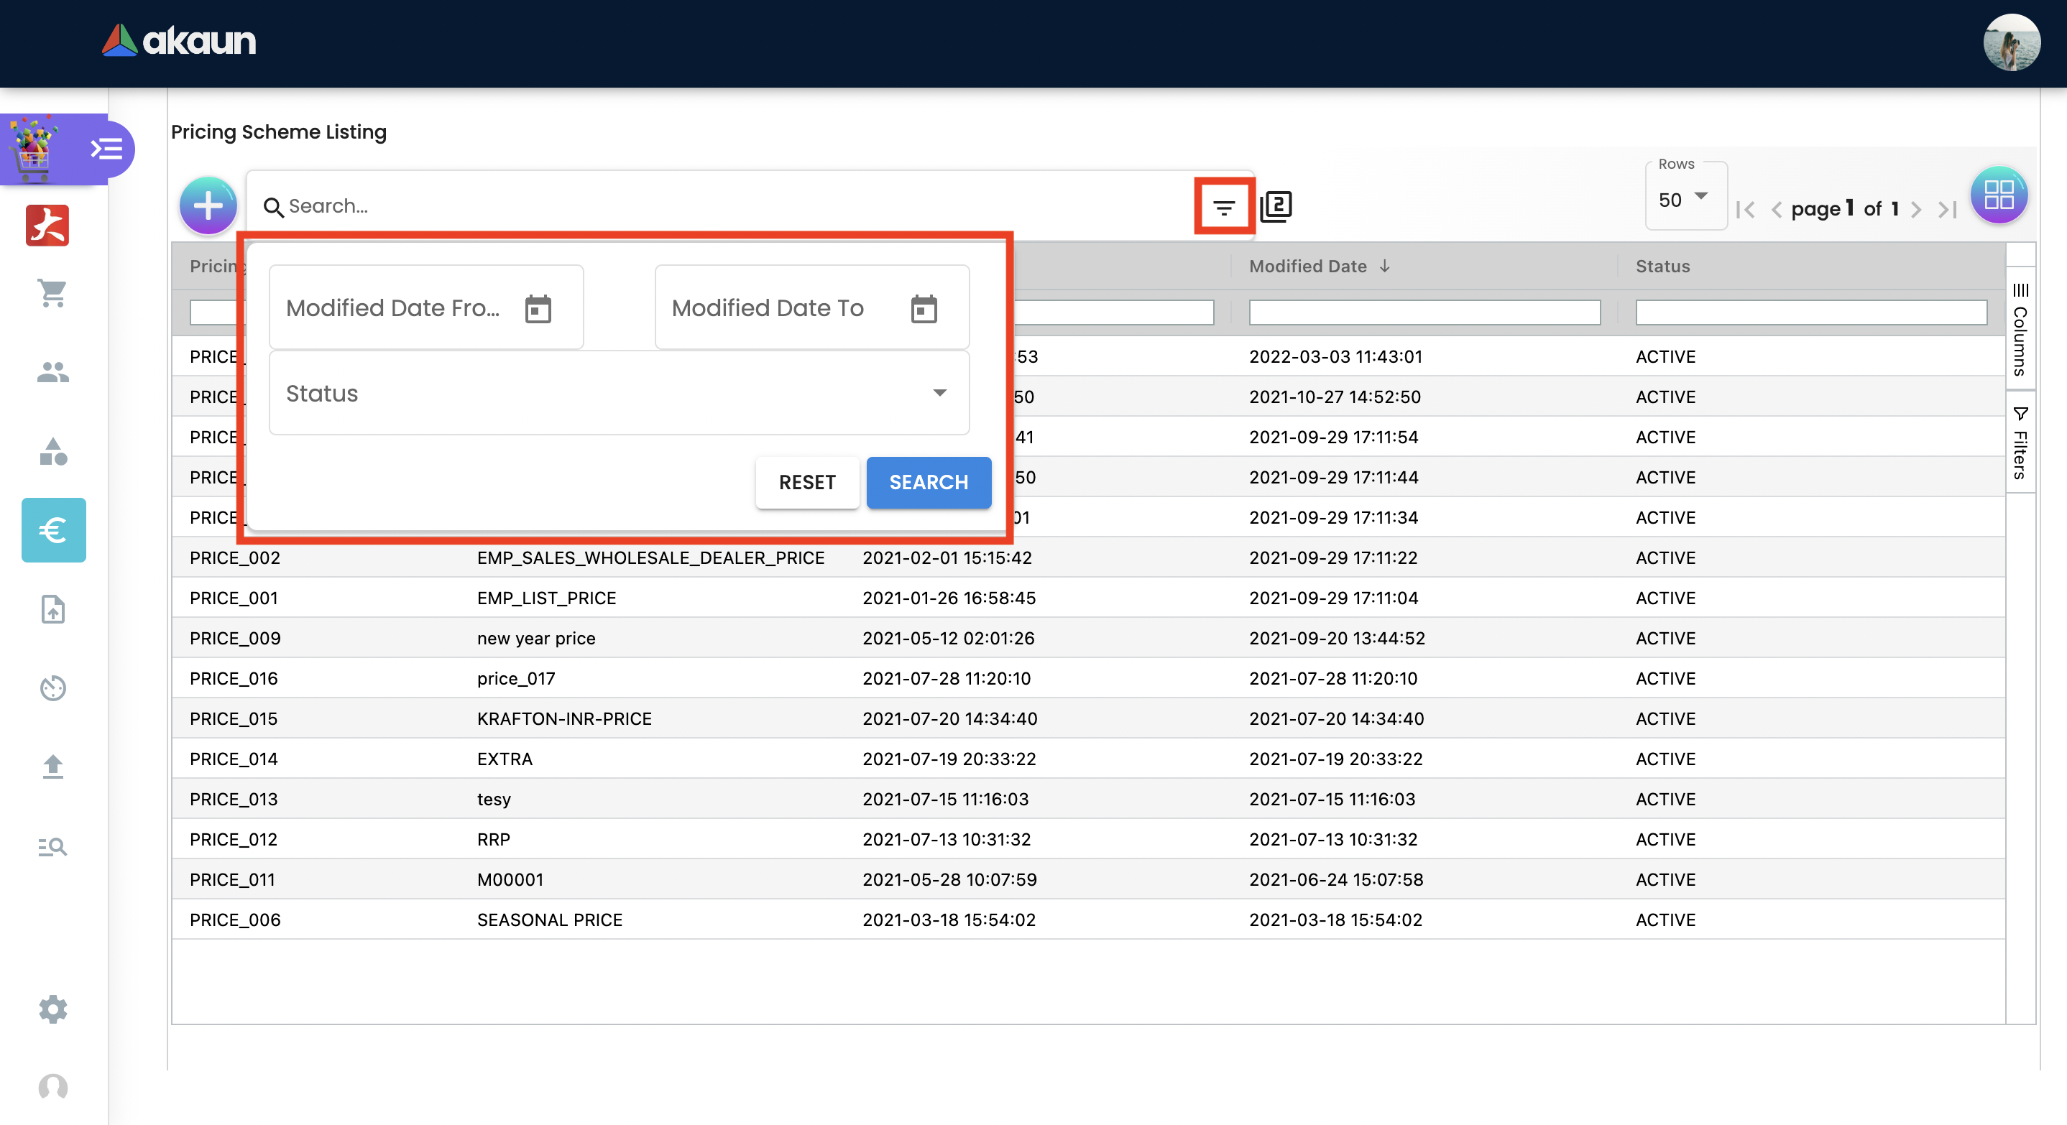Image resolution: width=2067 pixels, height=1125 pixels.
Task: Open the Columns side tab
Action: [x=2020, y=330]
